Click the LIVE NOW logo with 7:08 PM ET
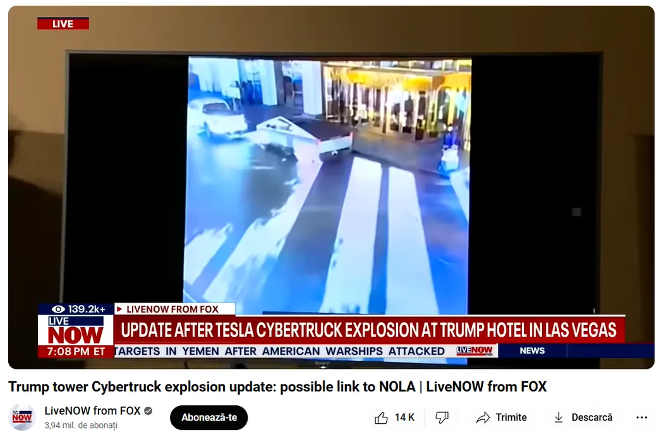Screen dimensions: 659x442 pos(76,336)
